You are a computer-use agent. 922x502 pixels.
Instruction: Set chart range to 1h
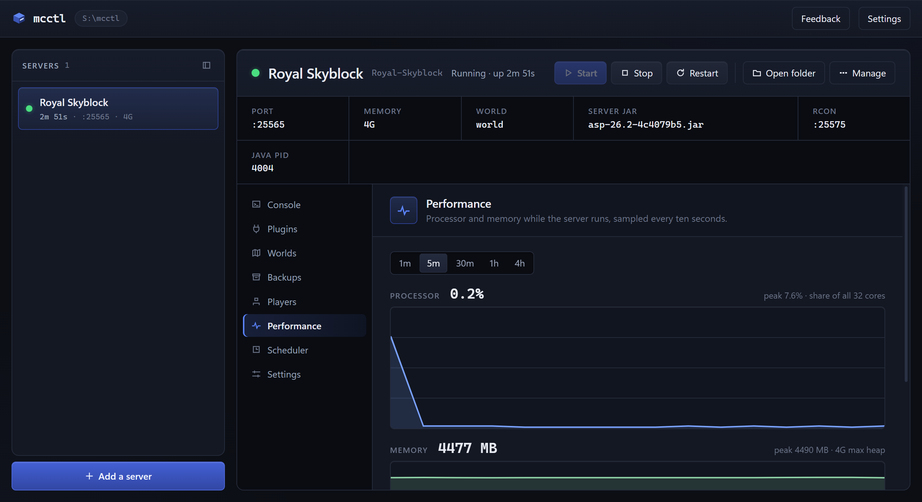coord(494,263)
